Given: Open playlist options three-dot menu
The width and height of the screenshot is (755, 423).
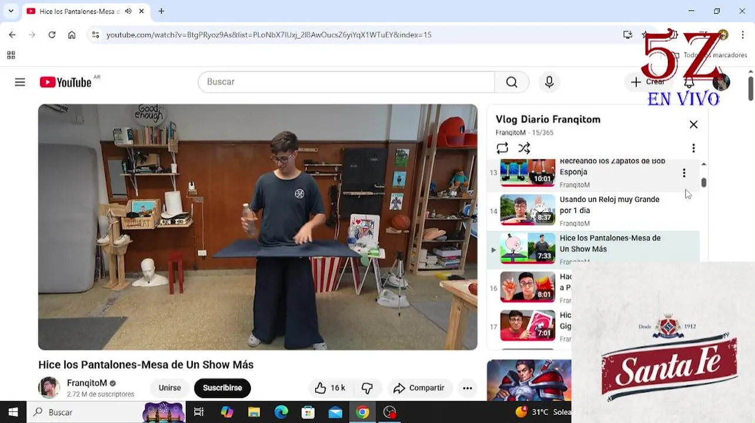Looking at the screenshot, I should click(693, 148).
